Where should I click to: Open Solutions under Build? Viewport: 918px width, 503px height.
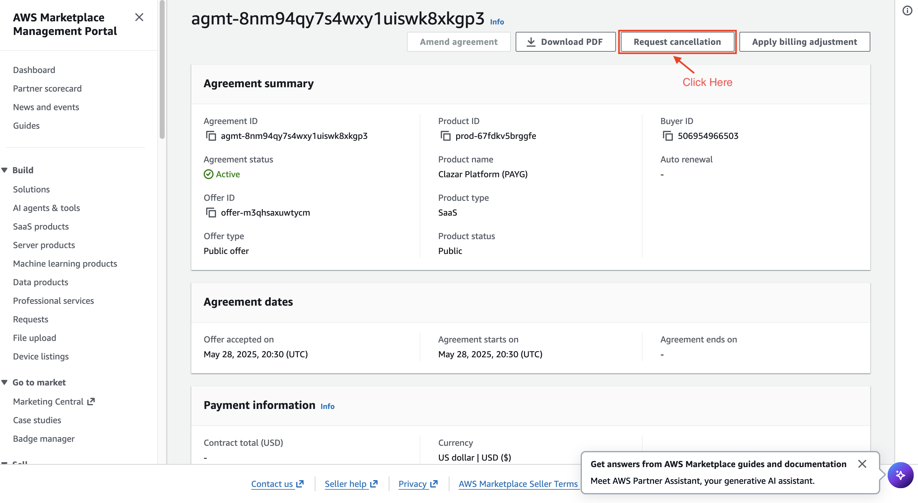click(x=31, y=189)
